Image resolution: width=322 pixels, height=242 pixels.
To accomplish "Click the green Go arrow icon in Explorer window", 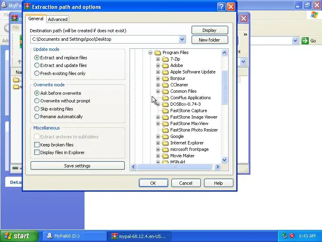I will click(305, 41).
